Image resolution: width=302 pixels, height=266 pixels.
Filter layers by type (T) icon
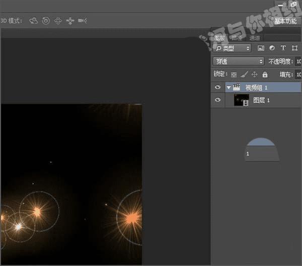pos(283,48)
